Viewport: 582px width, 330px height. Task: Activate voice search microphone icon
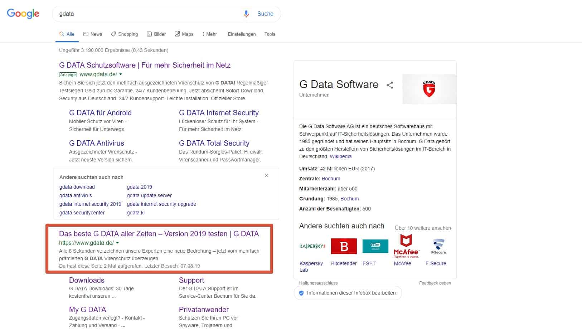tap(246, 14)
